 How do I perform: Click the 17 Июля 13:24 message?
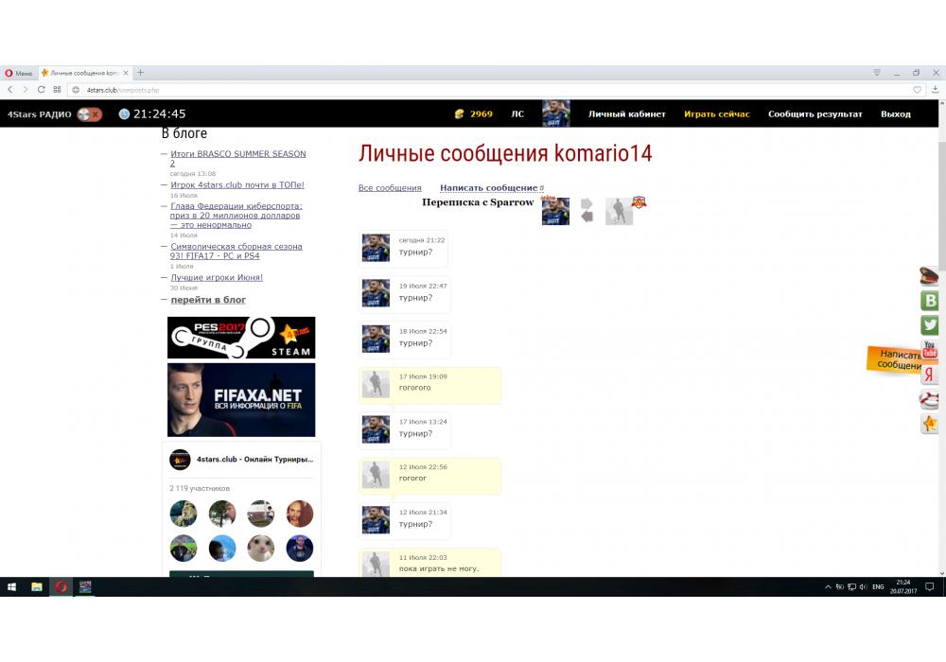405,430
